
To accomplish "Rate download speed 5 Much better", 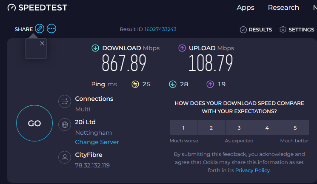I will pos(295,127).
